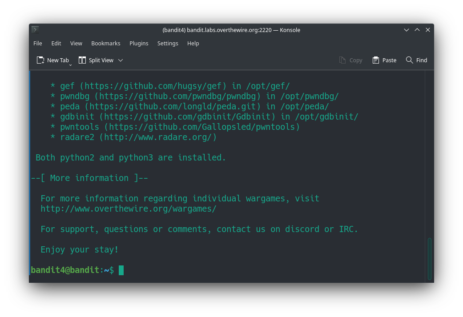Maximize the Konsole window
Screen dimensions: 463x317
(x=417, y=30)
